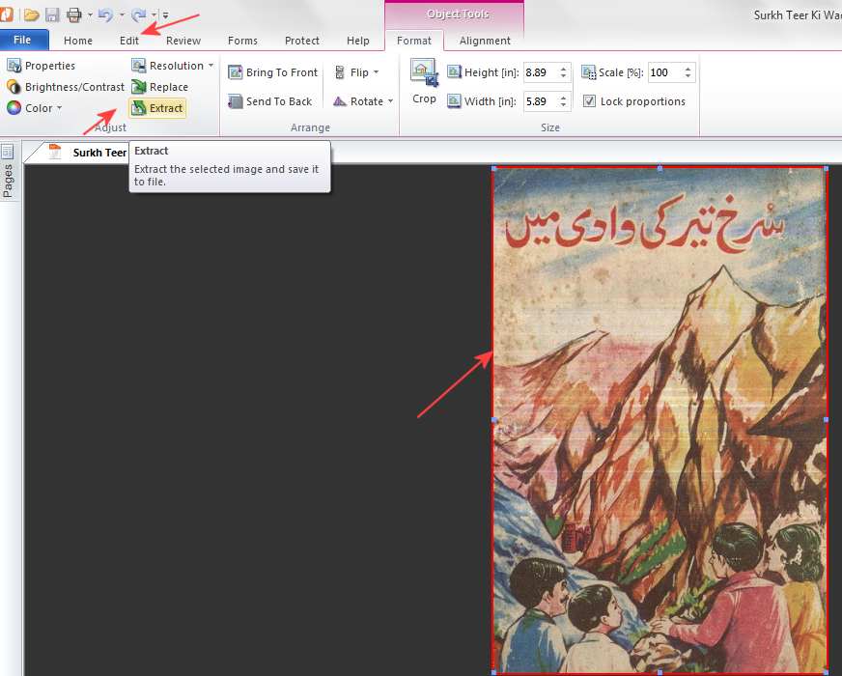Switch to the Alignment tab
842x676 pixels.
[485, 41]
